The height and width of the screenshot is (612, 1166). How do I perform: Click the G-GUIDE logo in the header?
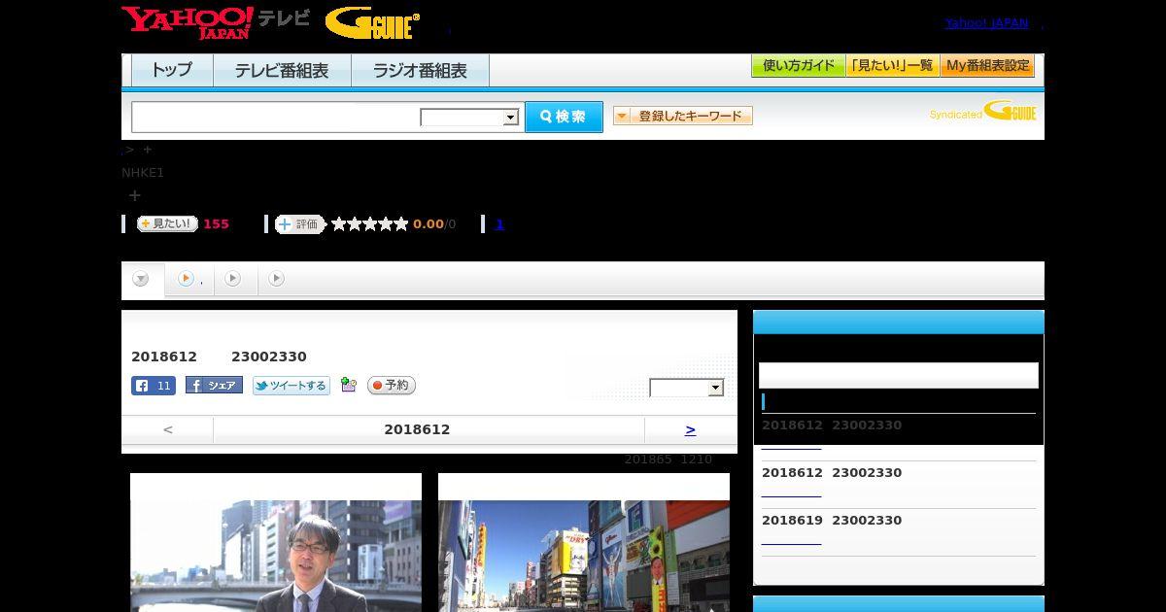coord(372,22)
